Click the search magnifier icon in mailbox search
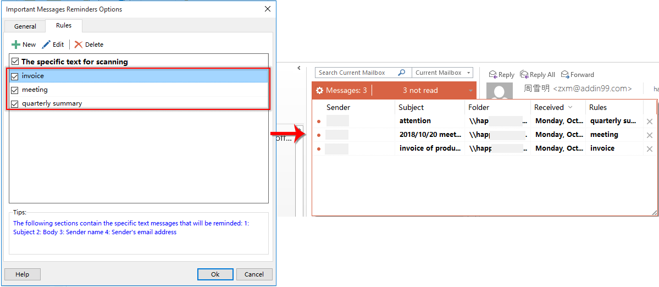This screenshot has width=659, height=287. (401, 73)
